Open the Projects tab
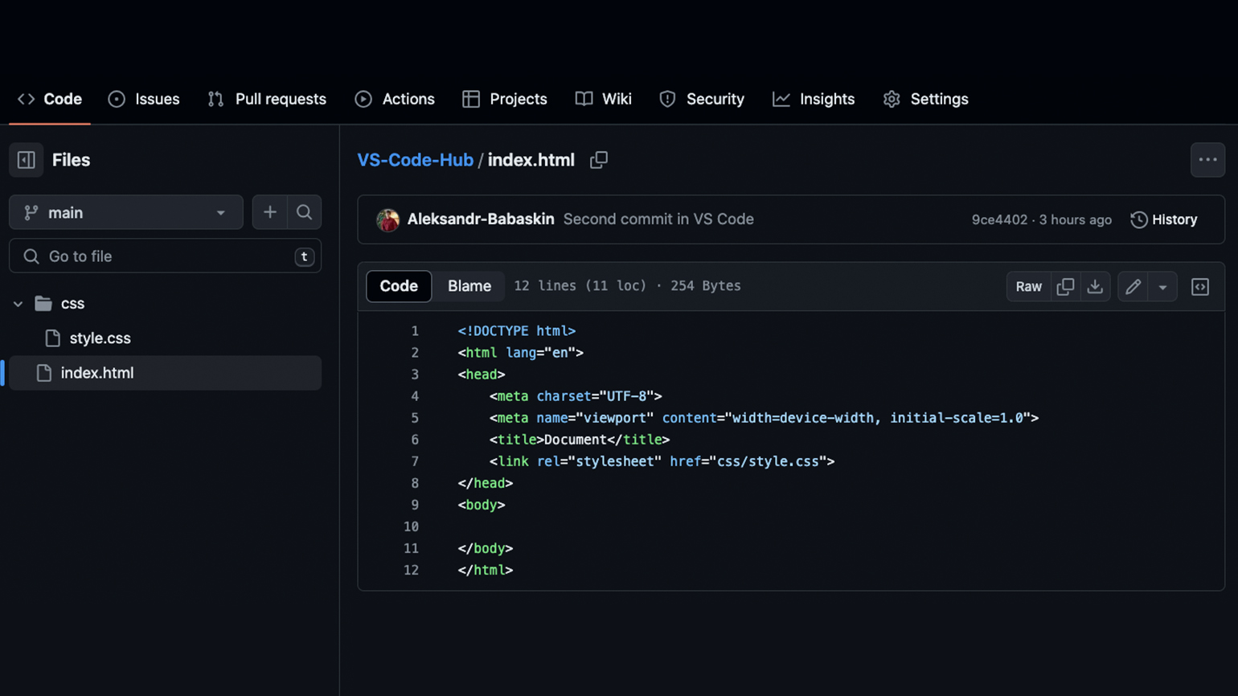 pos(505,99)
